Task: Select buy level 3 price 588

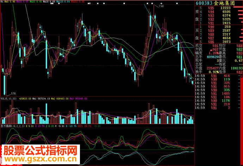Action: (211, 34)
